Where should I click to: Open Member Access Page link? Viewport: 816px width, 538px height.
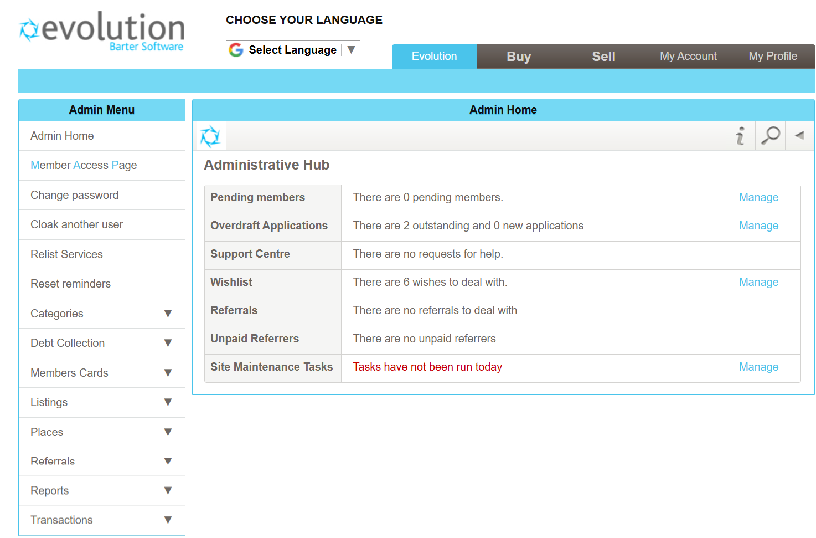(x=84, y=165)
